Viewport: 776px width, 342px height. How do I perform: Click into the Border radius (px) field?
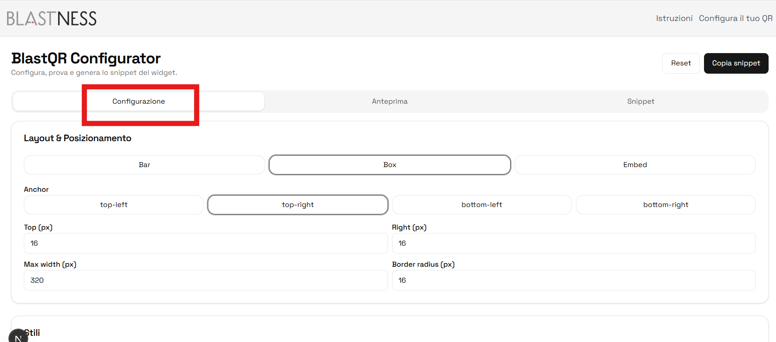pyautogui.click(x=574, y=281)
